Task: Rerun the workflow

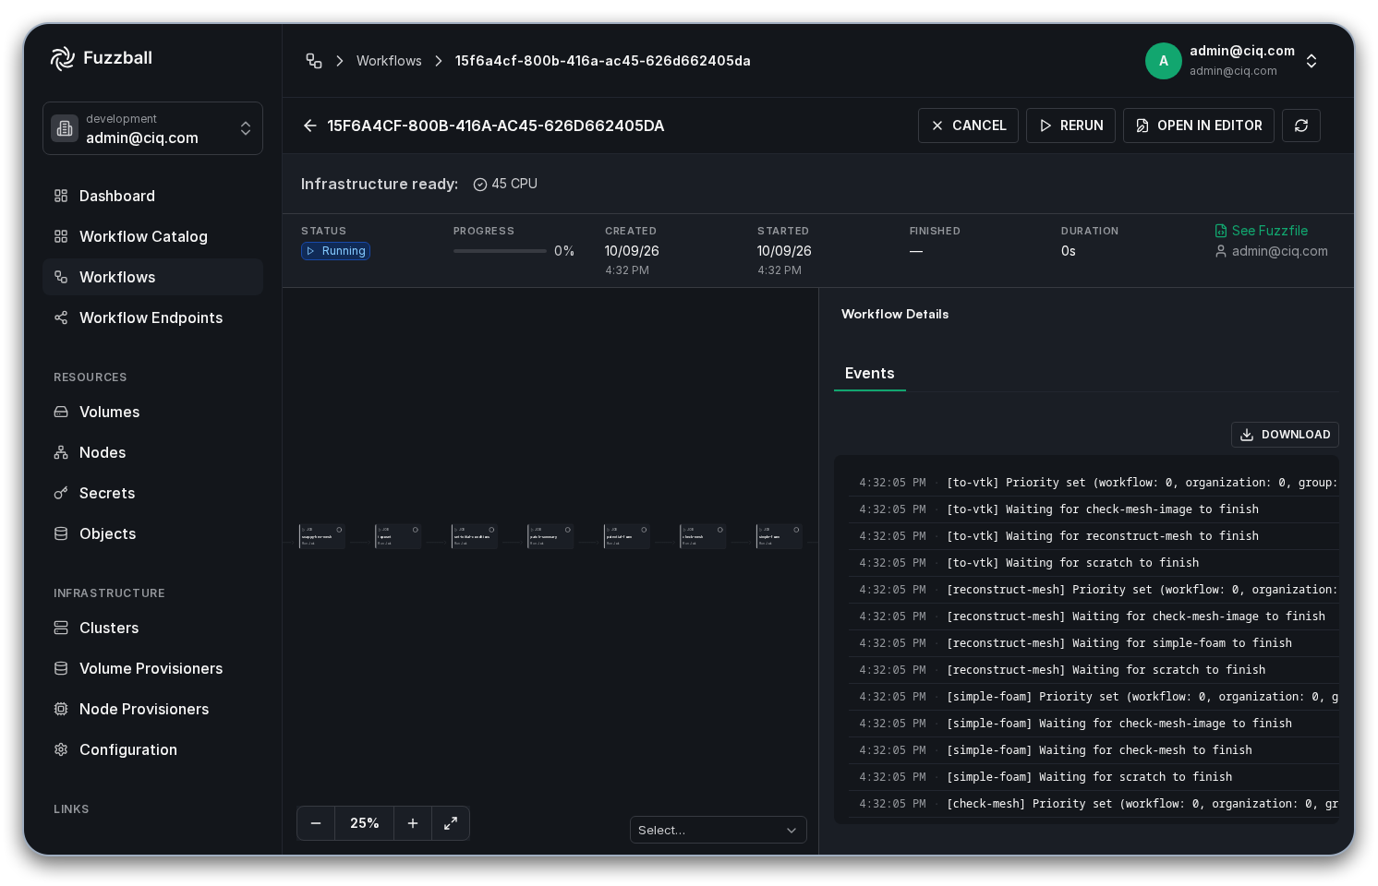Action: 1070,126
